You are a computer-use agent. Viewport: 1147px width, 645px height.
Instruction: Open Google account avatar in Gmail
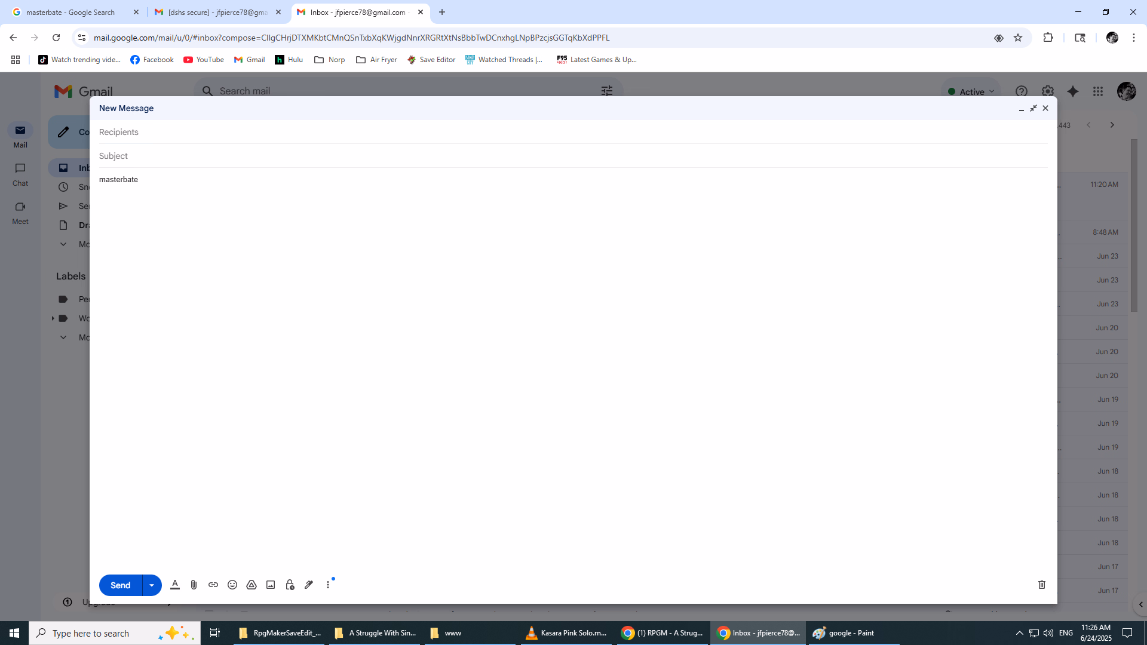1127,91
